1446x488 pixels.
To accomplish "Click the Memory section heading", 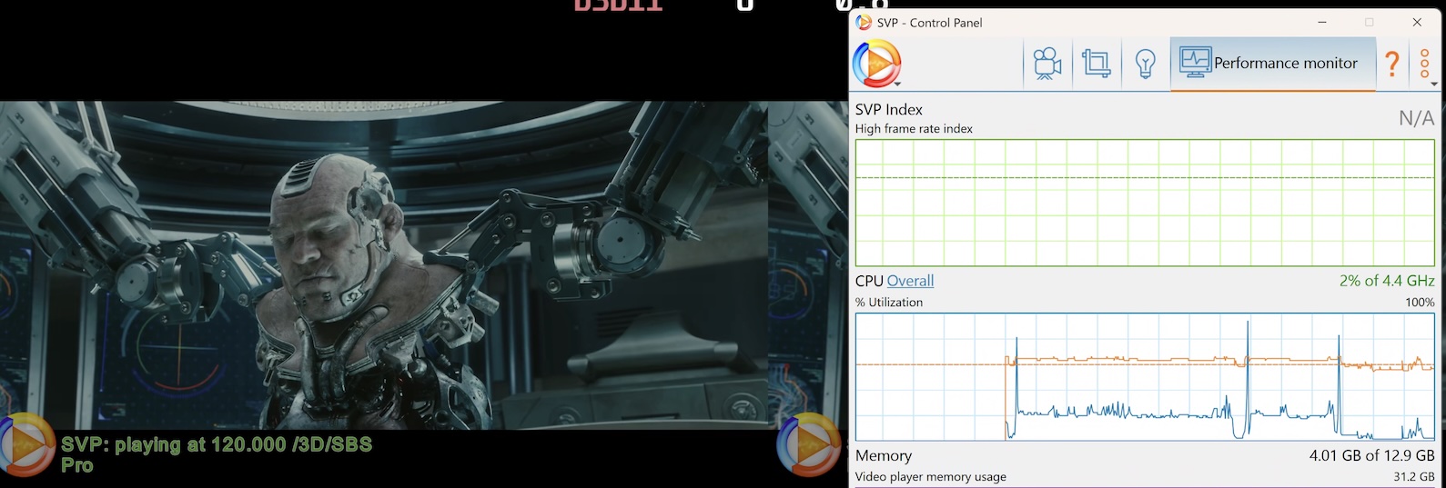I will (x=883, y=455).
